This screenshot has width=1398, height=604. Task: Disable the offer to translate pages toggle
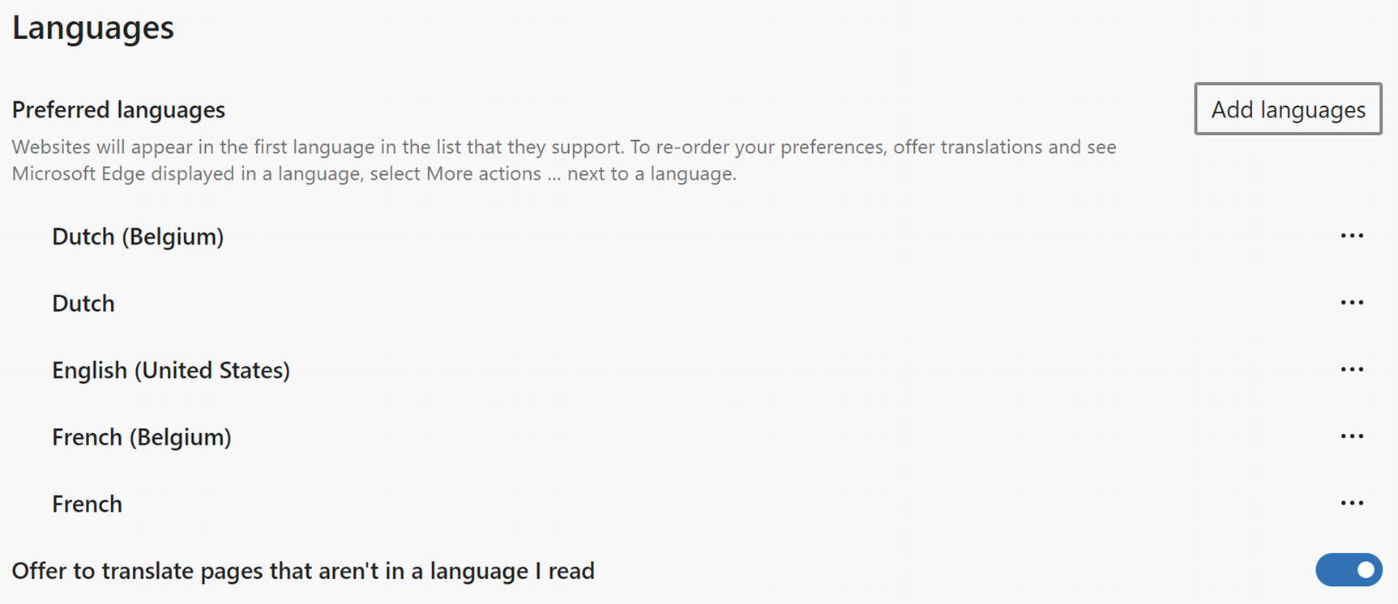coord(1348,570)
